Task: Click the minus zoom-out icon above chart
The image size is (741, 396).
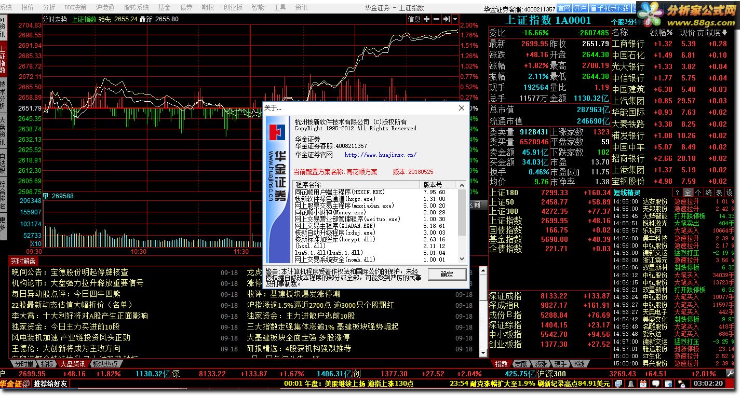Action: coord(437,19)
